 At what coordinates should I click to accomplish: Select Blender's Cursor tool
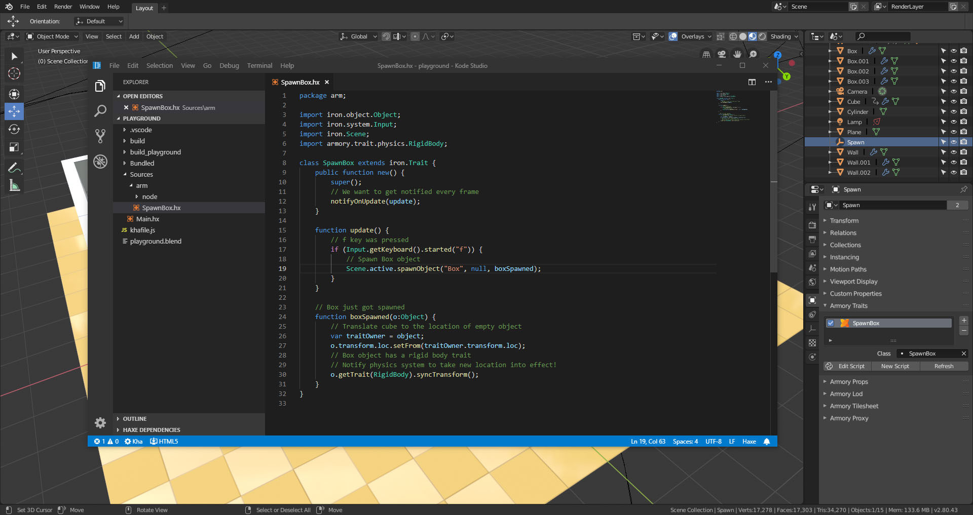(14, 73)
